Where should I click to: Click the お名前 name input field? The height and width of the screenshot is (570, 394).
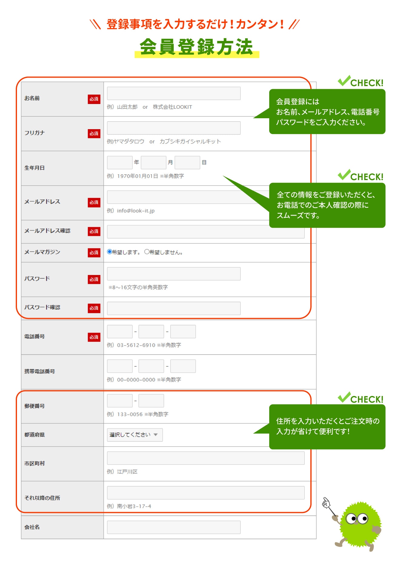[174, 93]
